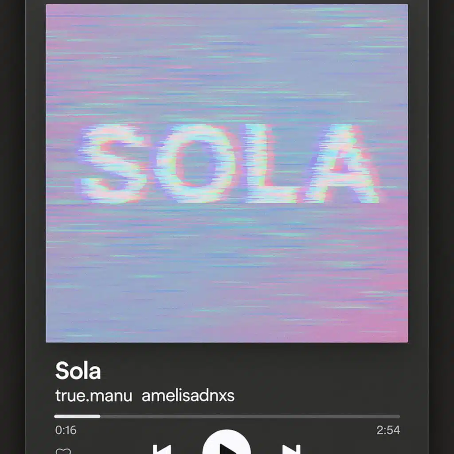Open the Sola album cover art

[x=227, y=173]
